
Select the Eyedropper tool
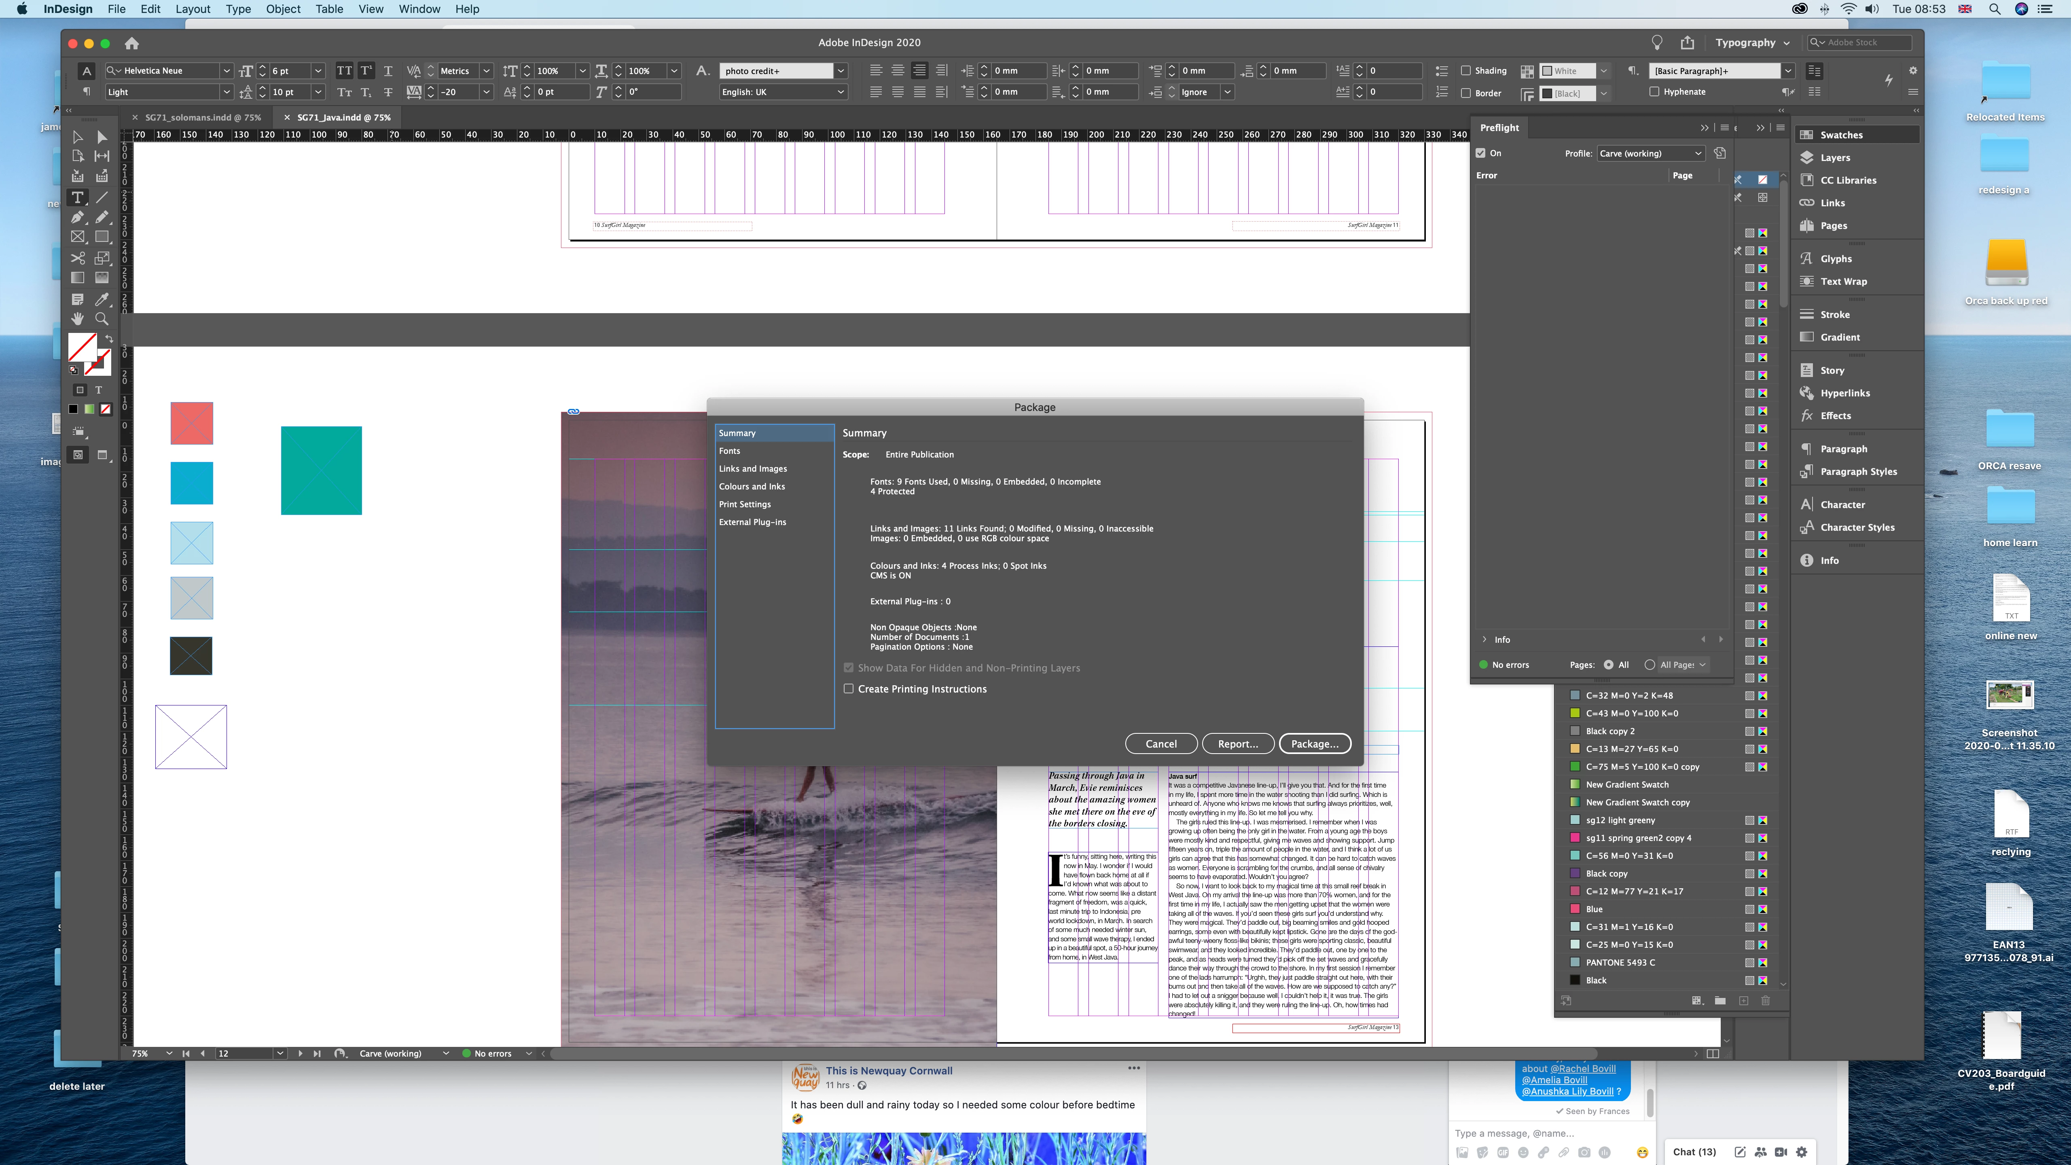102,299
